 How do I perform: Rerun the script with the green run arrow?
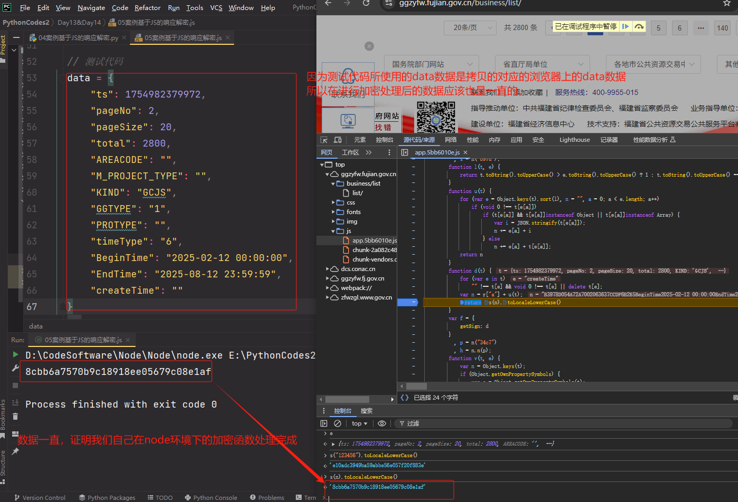point(15,354)
